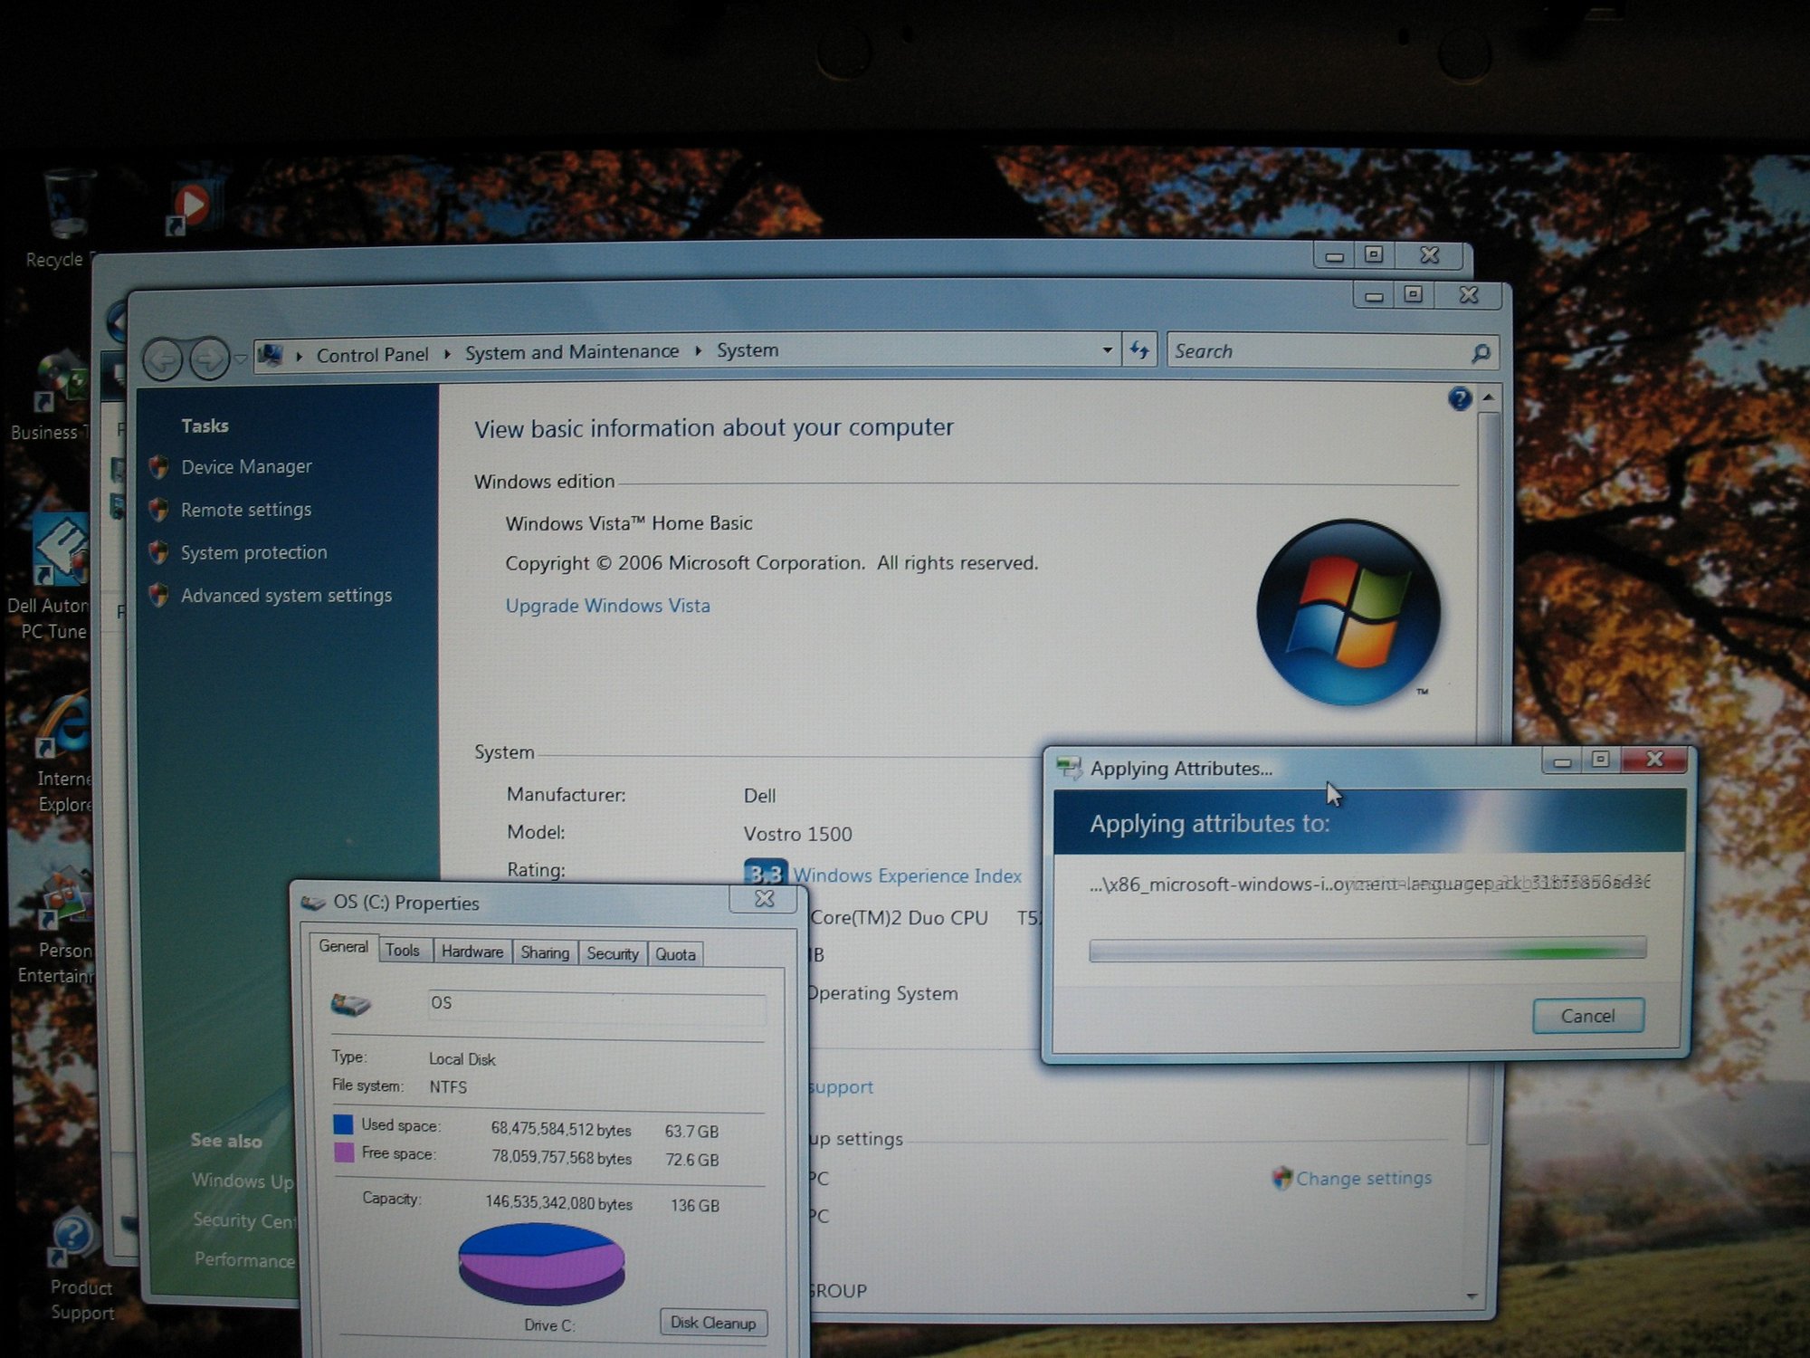Expand the arrow after Control Panel breadcrumb
This screenshot has width=1810, height=1358.
click(447, 354)
